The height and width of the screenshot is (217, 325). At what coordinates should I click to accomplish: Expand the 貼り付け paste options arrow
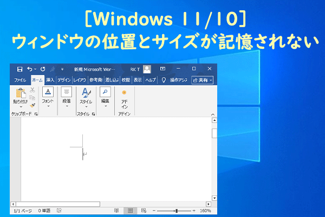pos(21,107)
